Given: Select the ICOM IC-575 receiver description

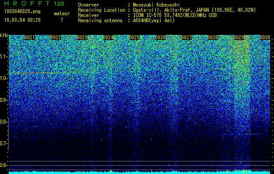Looking at the screenshot, I should (x=175, y=15).
